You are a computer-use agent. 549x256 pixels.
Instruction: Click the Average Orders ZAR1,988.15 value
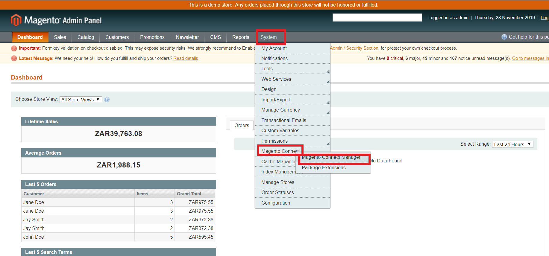[x=119, y=165]
